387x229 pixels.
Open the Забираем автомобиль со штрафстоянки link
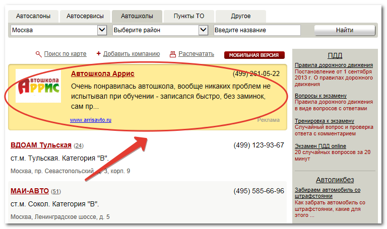pos(328,193)
